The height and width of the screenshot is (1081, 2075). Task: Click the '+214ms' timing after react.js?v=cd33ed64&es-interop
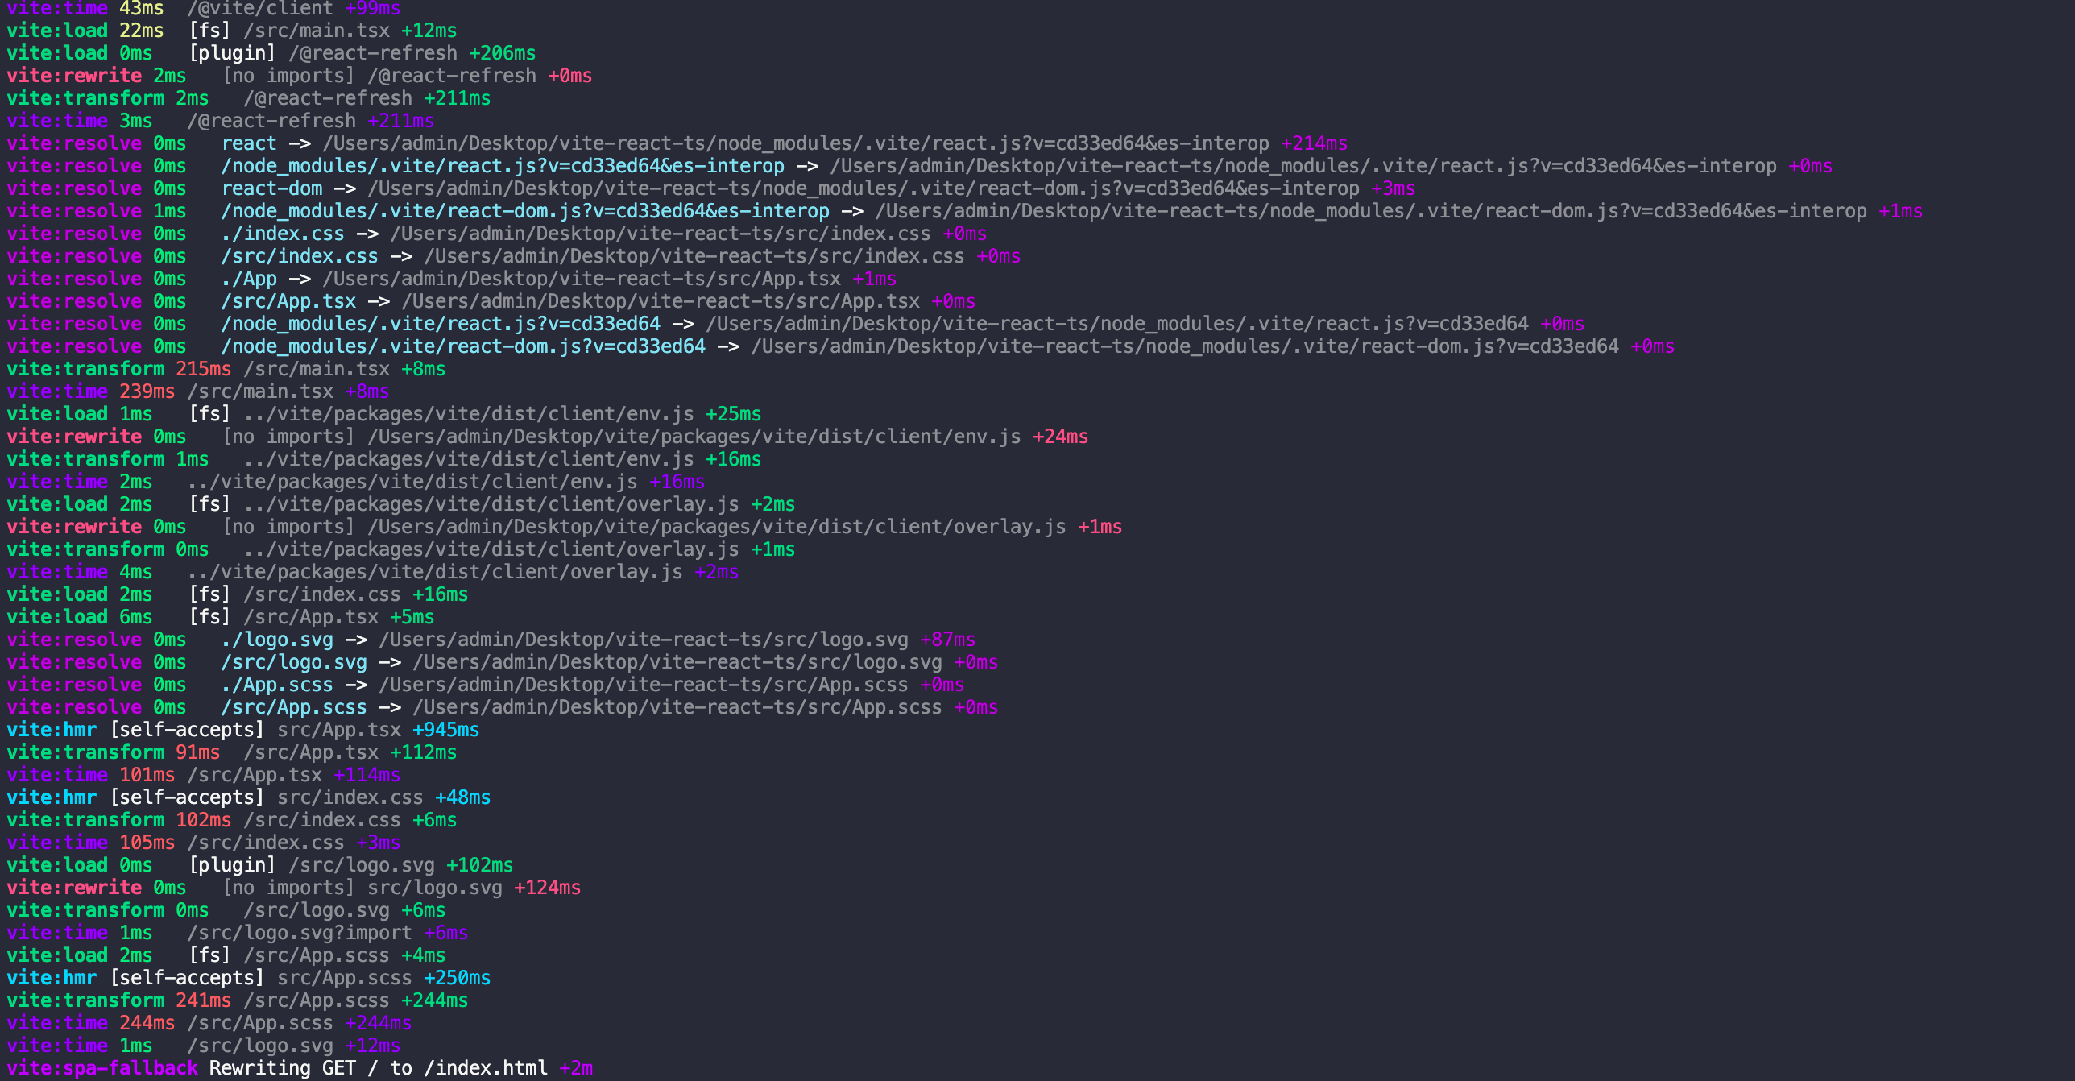1314,143
